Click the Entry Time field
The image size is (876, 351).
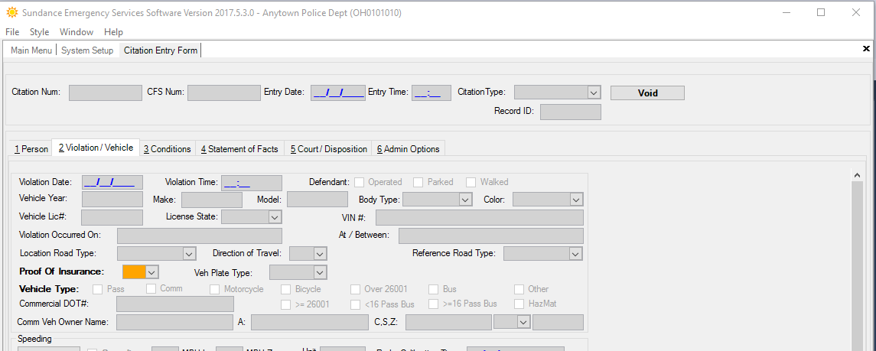431,93
